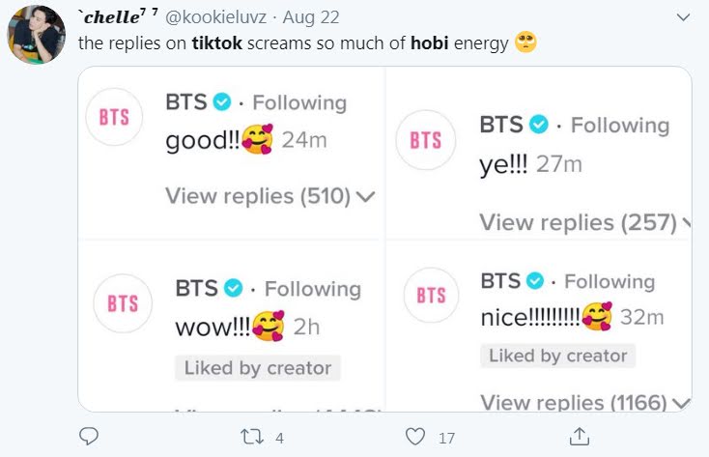The image size is (709, 457).
Task: Expand View replies (257)
Action: (x=584, y=222)
